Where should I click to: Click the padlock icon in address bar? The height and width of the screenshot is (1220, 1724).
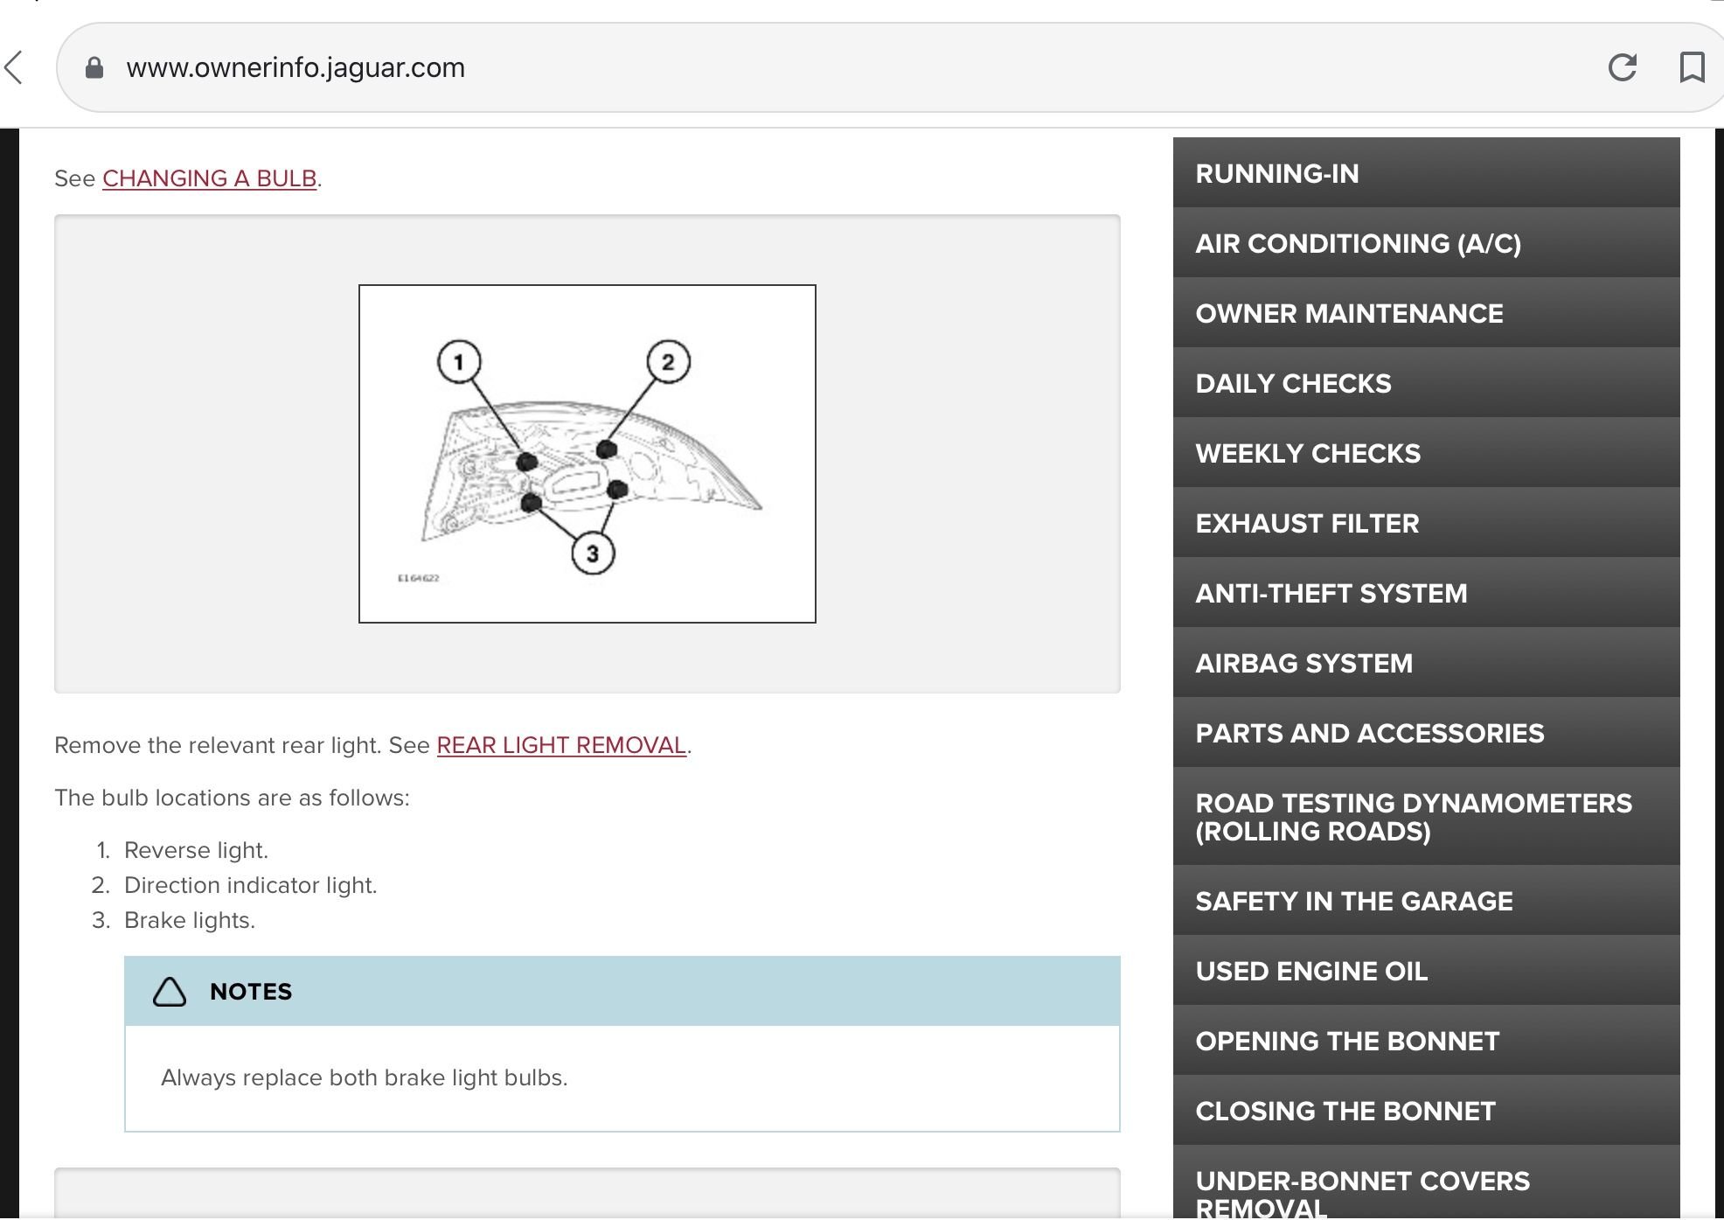[94, 68]
